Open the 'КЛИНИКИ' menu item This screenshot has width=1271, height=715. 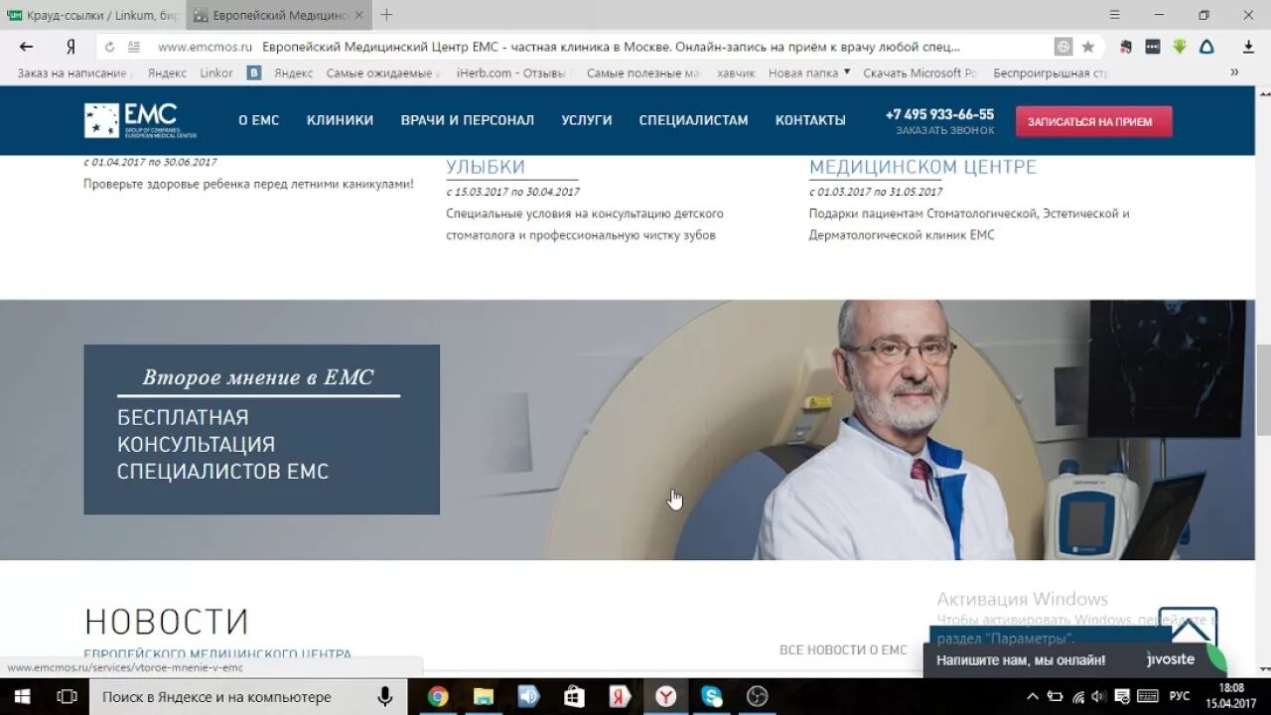pos(340,120)
